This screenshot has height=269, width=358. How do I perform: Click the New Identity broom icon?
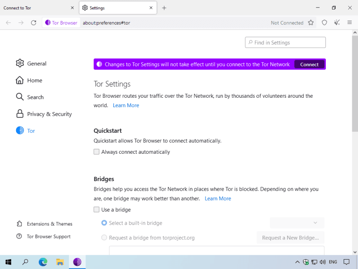tap(337, 23)
